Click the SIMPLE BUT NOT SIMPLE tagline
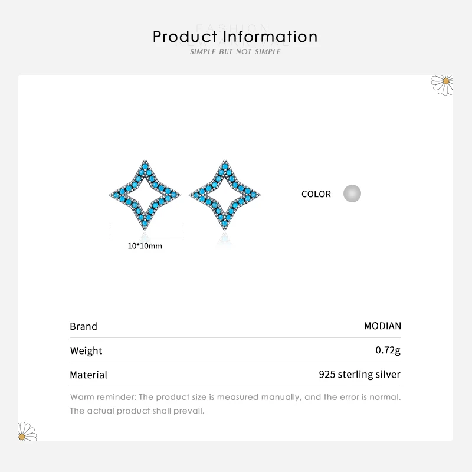 (x=235, y=52)
